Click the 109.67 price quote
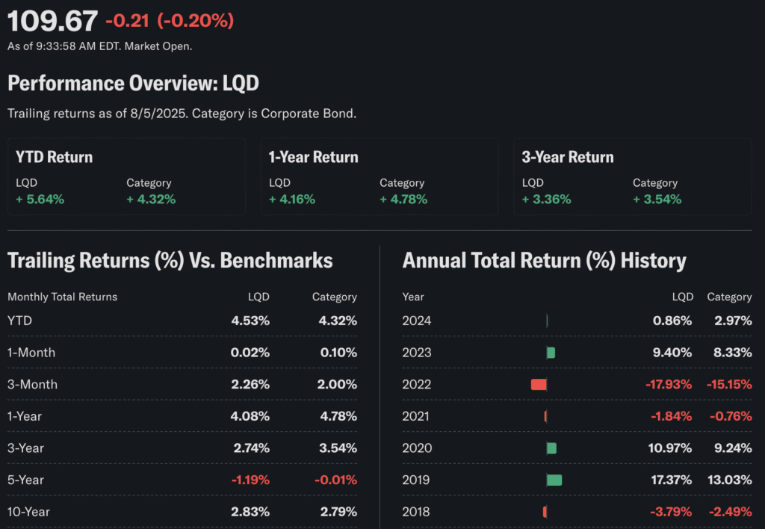Image resolution: width=765 pixels, height=529 pixels. click(x=53, y=21)
